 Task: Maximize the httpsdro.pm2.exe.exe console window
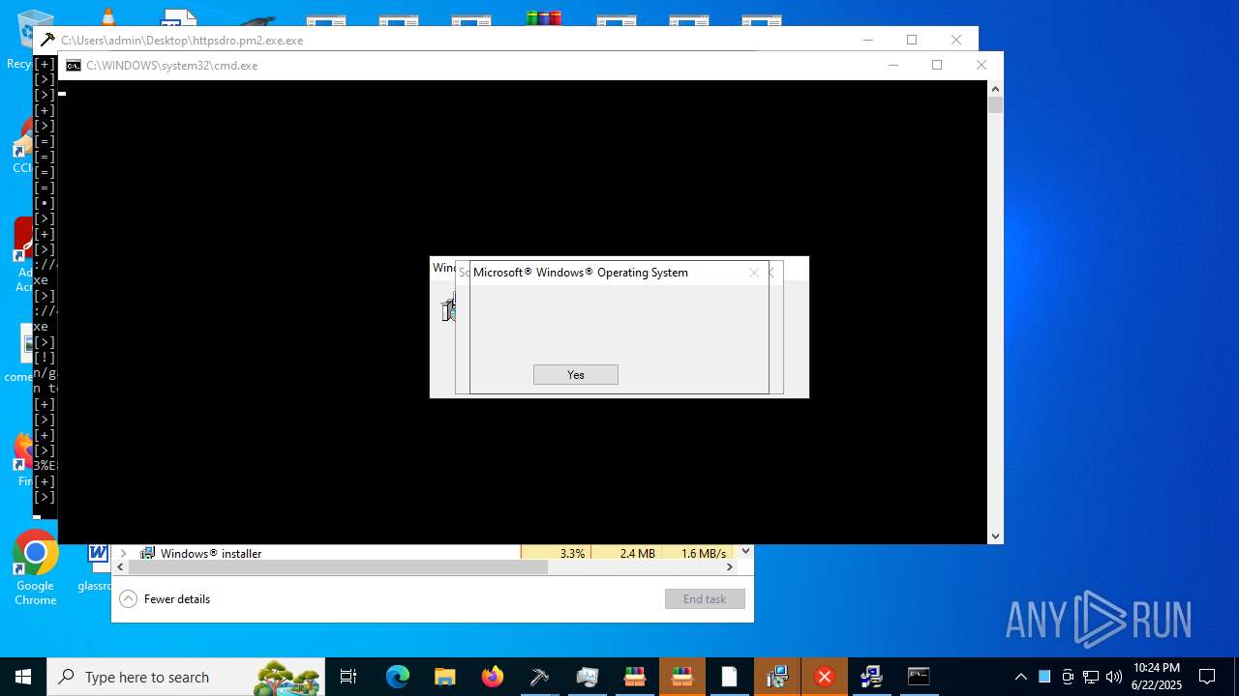coord(912,40)
